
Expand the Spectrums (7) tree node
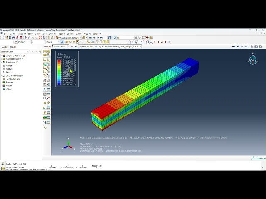(x=2, y=62)
